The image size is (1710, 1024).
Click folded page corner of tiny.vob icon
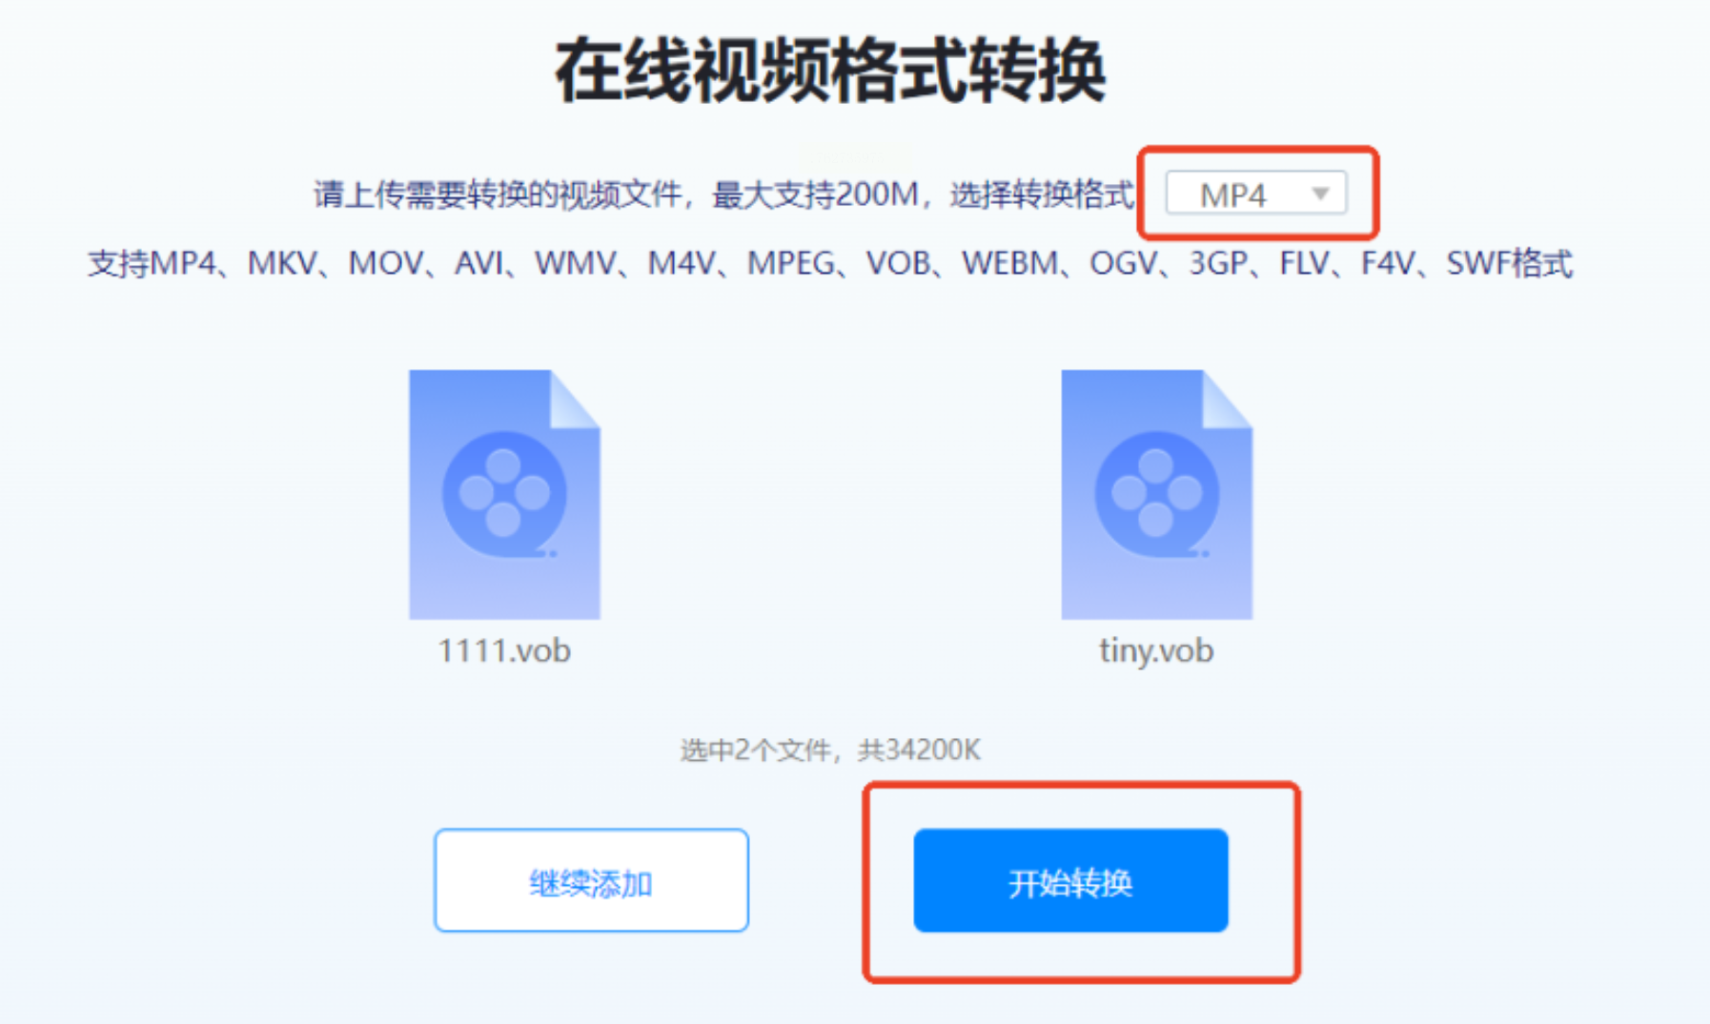pyautogui.click(x=1227, y=399)
